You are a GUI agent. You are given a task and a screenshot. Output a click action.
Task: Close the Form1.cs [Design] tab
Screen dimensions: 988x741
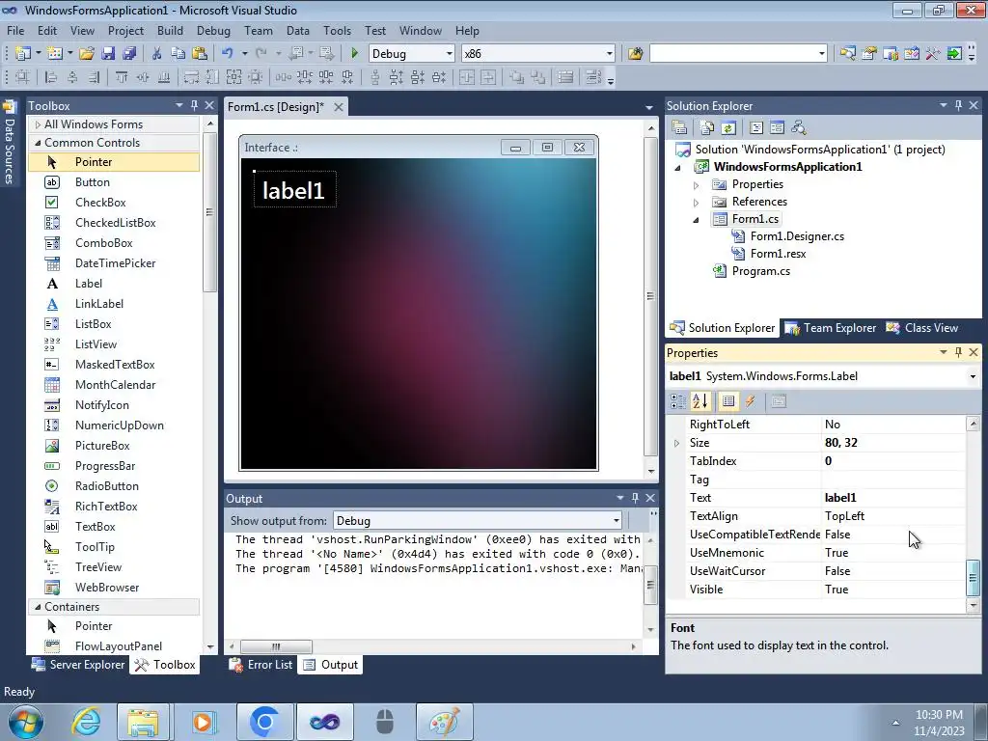[x=339, y=107]
